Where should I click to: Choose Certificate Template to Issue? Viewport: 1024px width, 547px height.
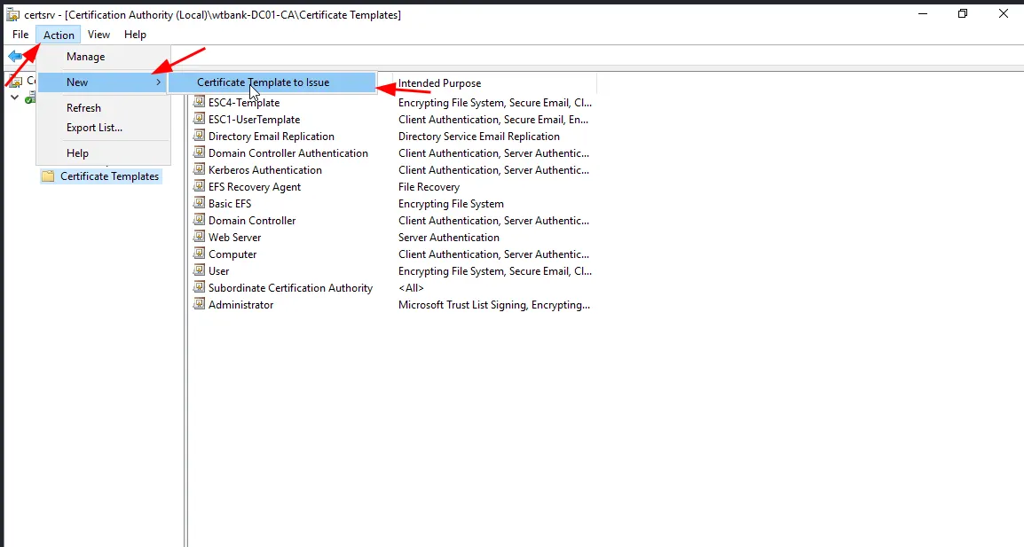[x=263, y=82]
